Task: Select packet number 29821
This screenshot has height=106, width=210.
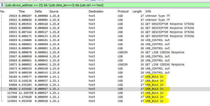Action: click(105, 20)
